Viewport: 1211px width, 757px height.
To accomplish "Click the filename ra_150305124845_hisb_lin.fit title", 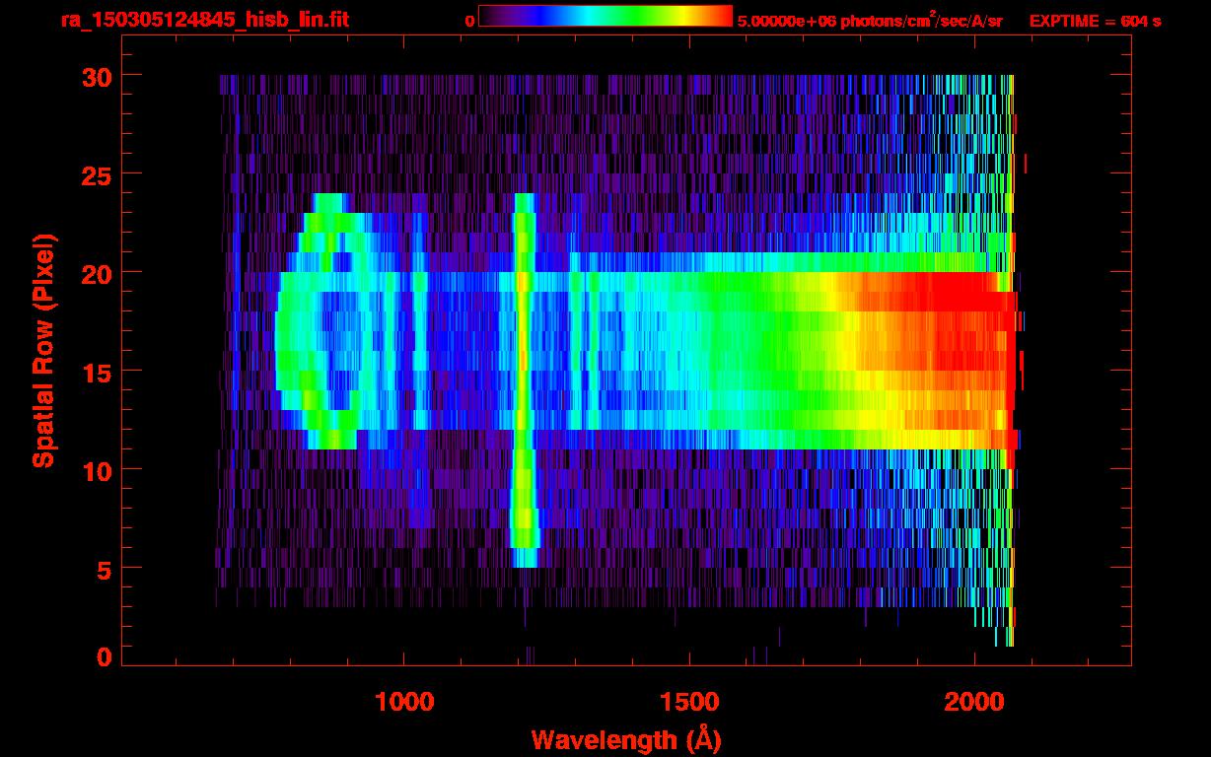I will [204, 20].
